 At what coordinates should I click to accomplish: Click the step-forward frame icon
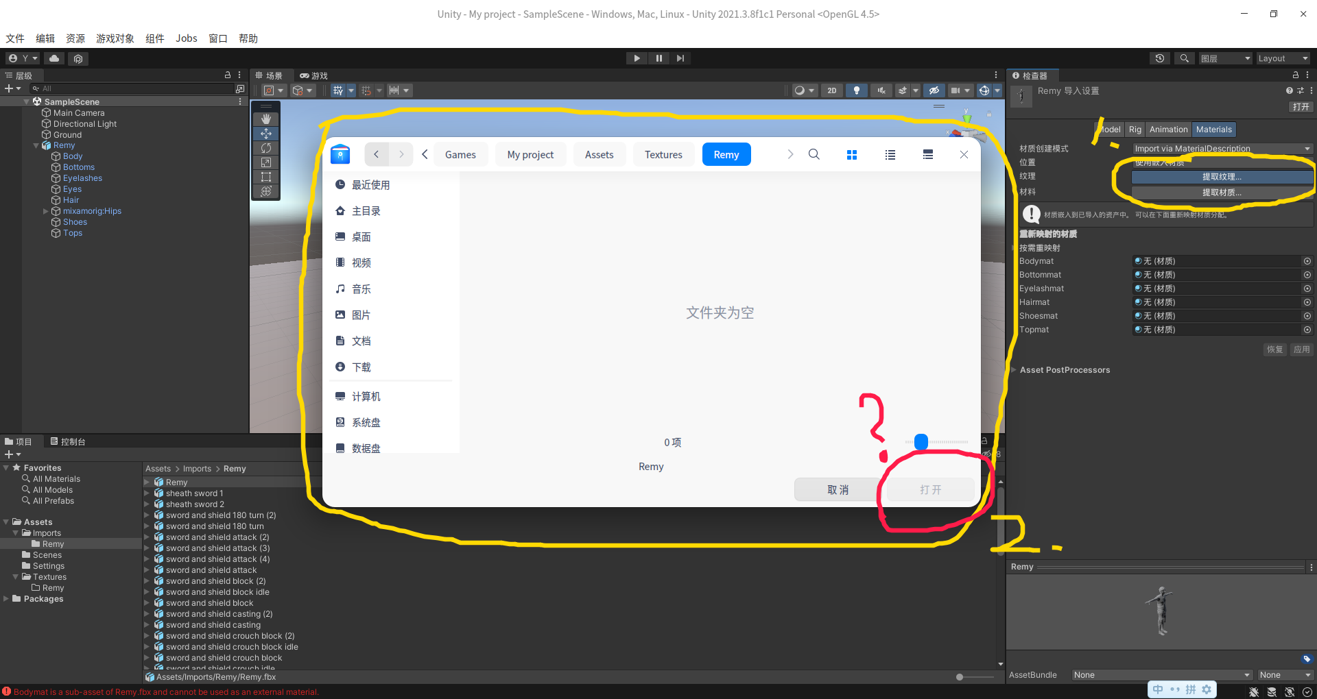[680, 58]
